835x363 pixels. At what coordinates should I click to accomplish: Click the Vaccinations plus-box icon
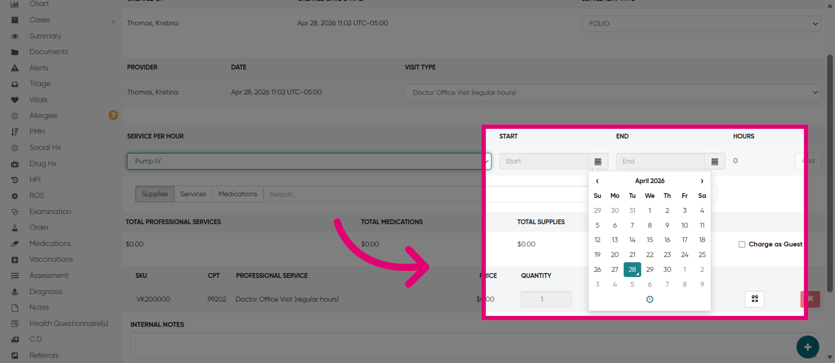(15, 260)
